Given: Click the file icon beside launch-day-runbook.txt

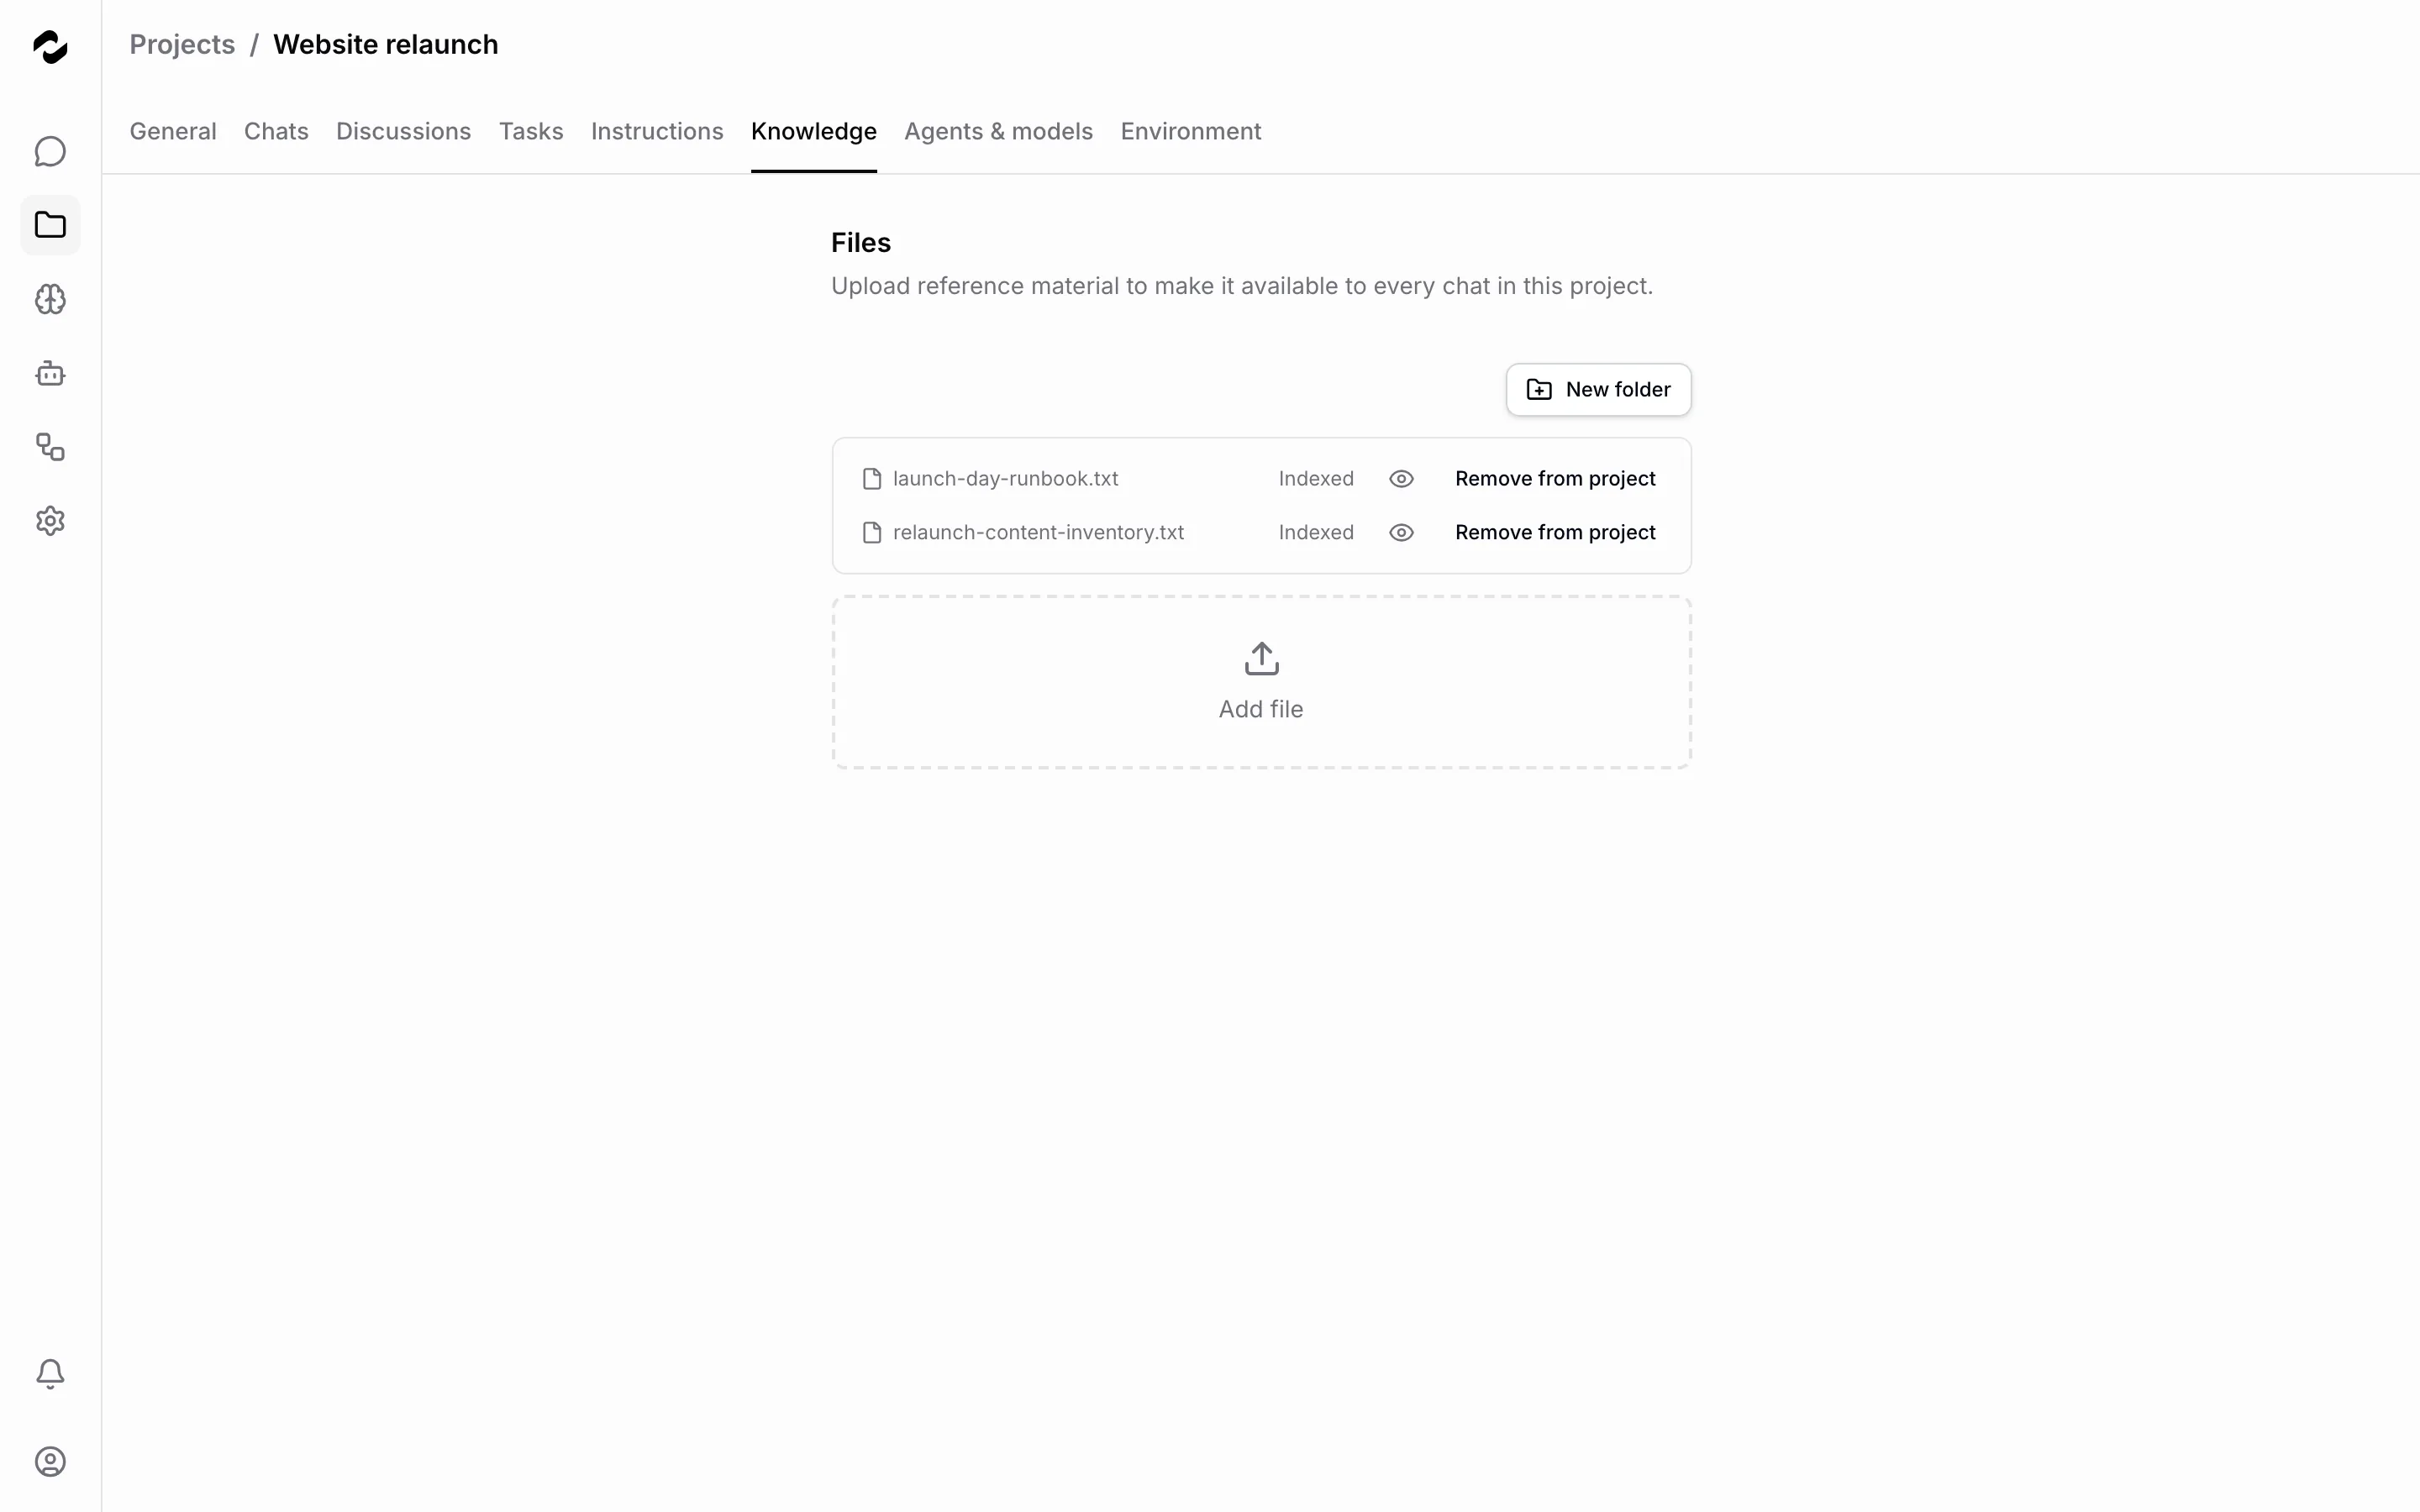Looking at the screenshot, I should point(872,479).
